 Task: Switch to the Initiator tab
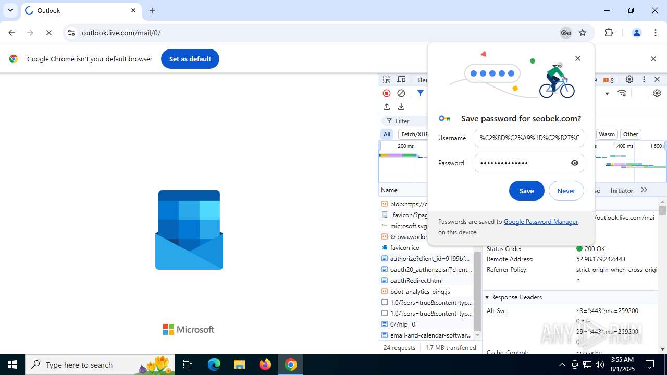[x=622, y=191]
